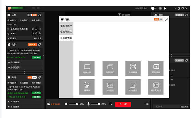Pop out the 微讲 panel
Image resolution: width=192 pixels, height=118 pixels.
point(40,45)
